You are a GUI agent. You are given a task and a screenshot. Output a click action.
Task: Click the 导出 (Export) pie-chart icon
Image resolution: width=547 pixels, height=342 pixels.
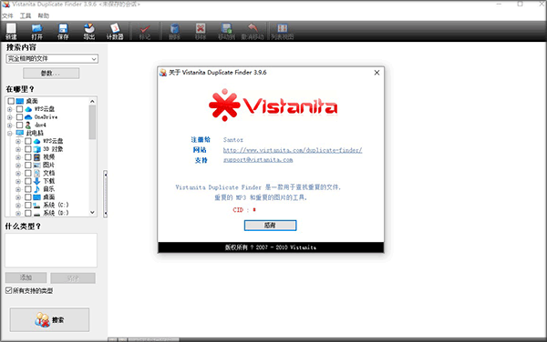point(89,28)
